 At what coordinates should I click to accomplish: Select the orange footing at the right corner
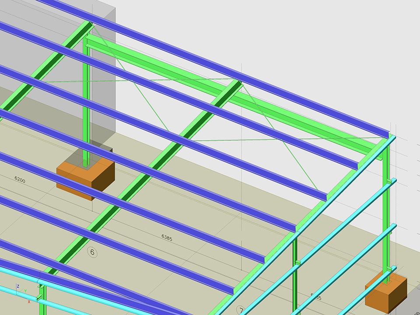click(385, 291)
